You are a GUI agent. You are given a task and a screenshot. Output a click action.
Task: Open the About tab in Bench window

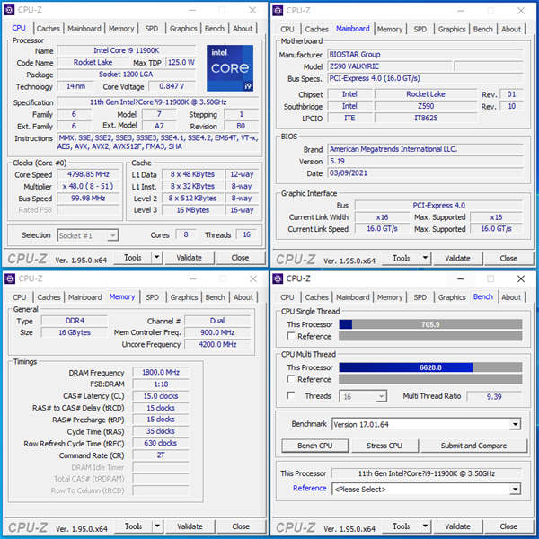pyautogui.click(x=511, y=297)
